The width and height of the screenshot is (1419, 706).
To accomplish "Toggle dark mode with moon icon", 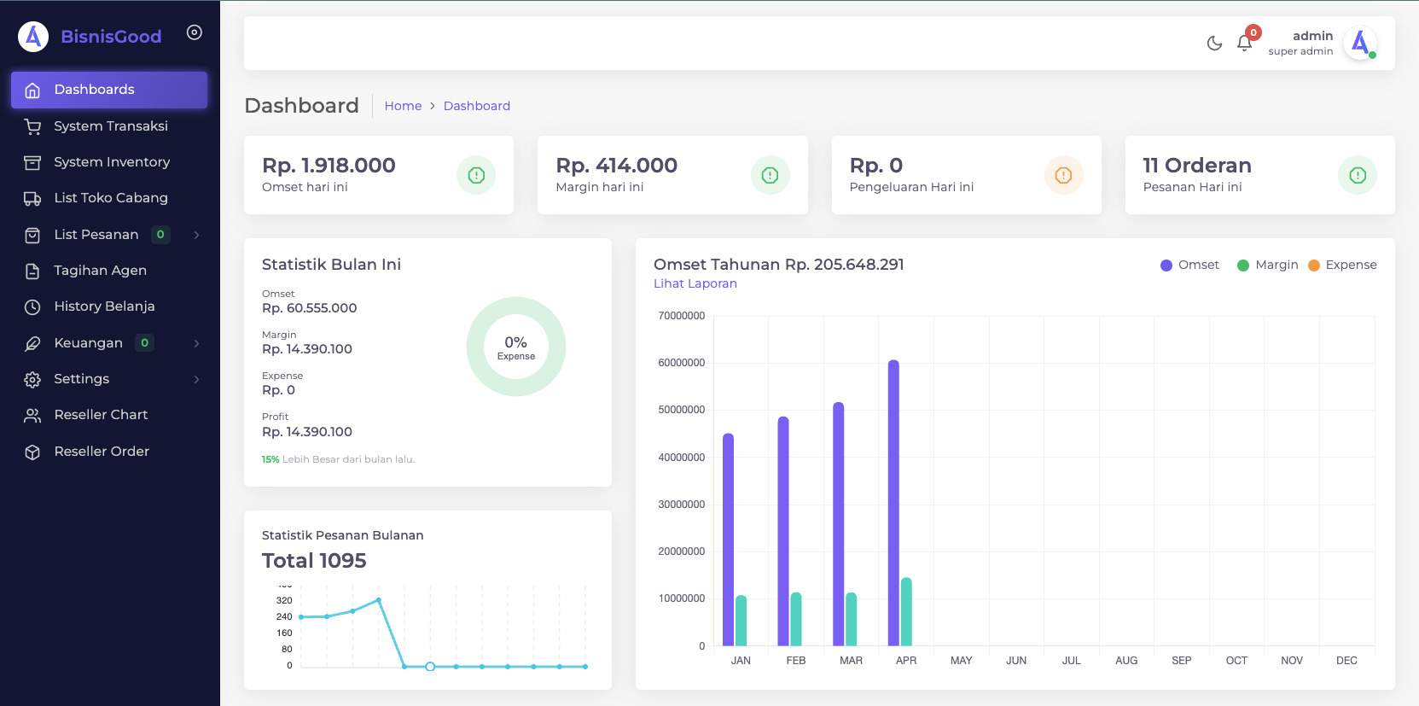I will click(x=1214, y=44).
